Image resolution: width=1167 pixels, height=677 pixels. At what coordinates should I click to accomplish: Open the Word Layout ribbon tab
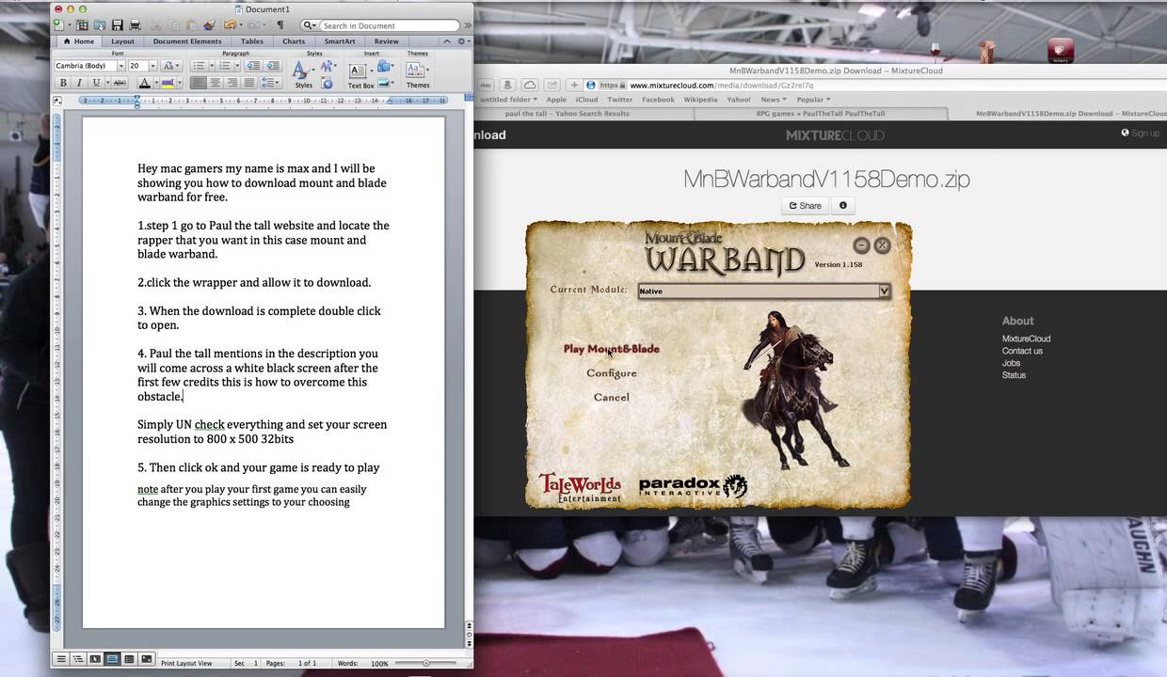122,41
